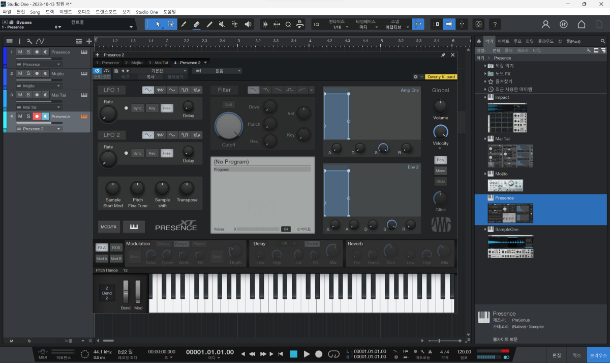
Task: Open the browser home icon
Action: [478, 41]
